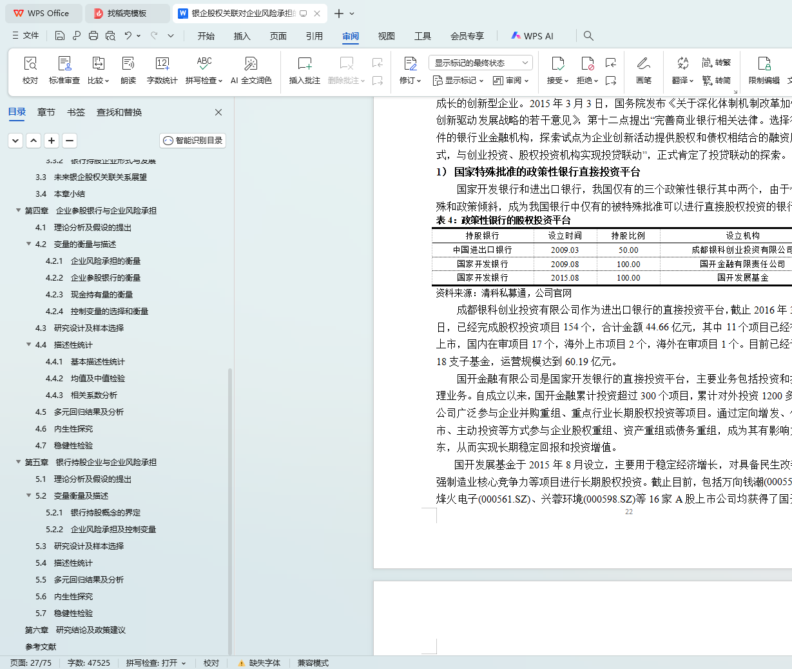
Task: Convert text with 转简 button
Action: point(717,81)
